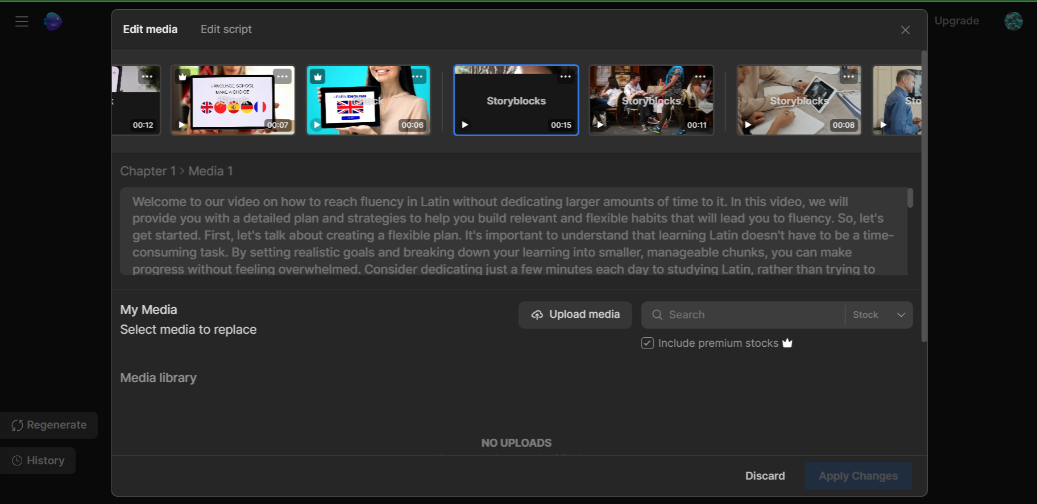Screen dimensions: 1037x504
Task: Click the premium crown badge on the language school clip
Action: pyautogui.click(x=182, y=77)
